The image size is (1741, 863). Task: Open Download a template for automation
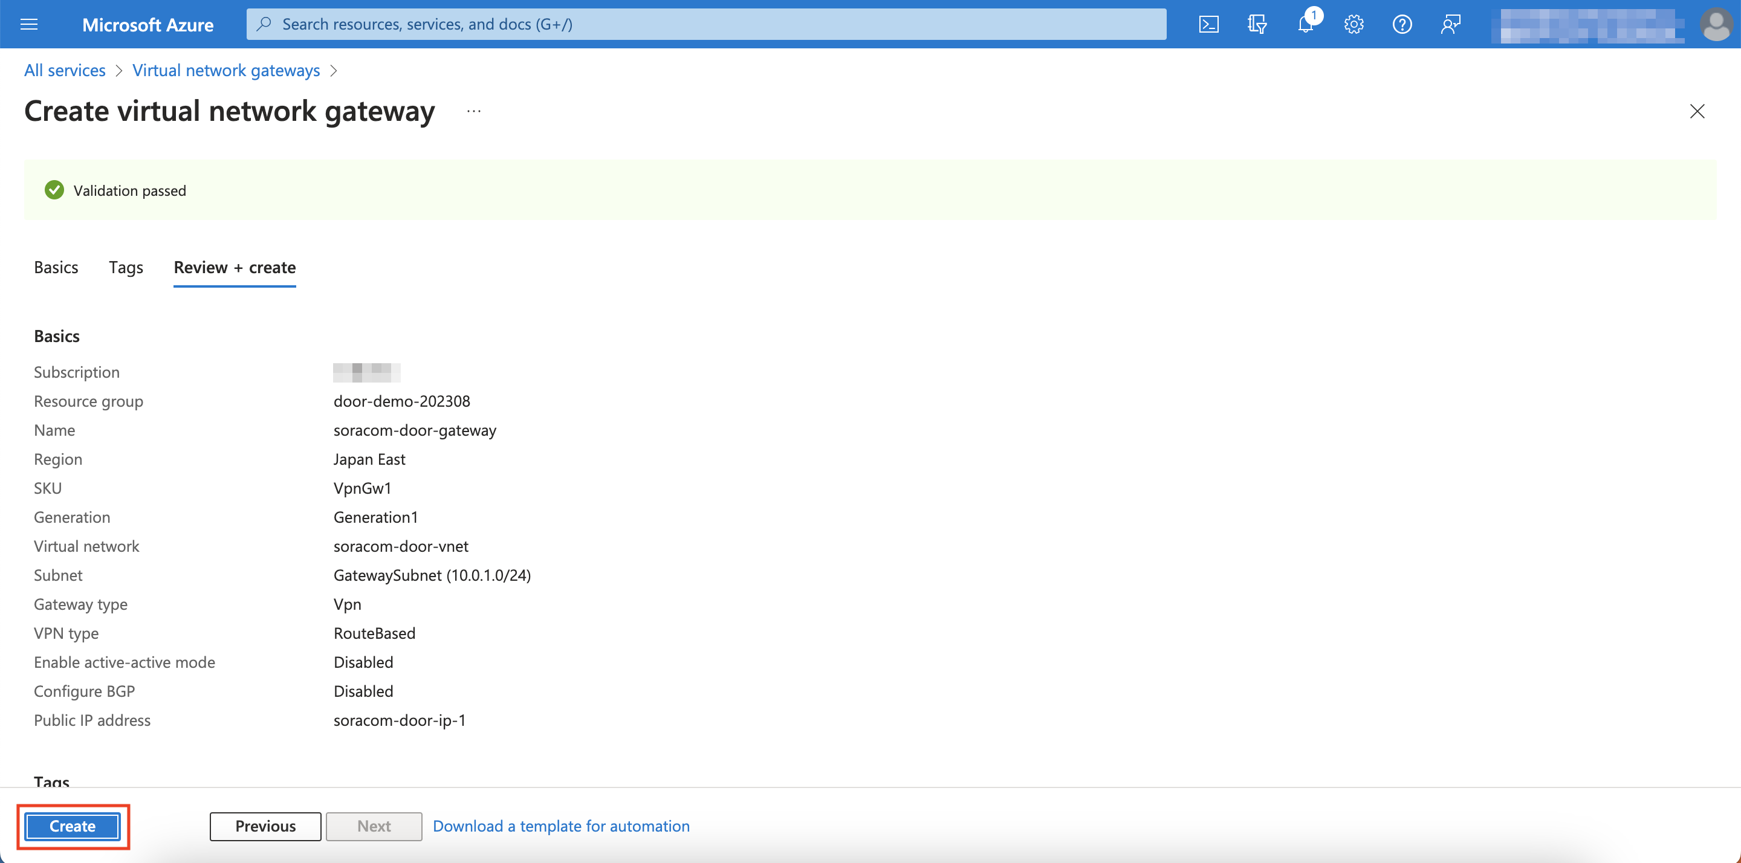[560, 826]
